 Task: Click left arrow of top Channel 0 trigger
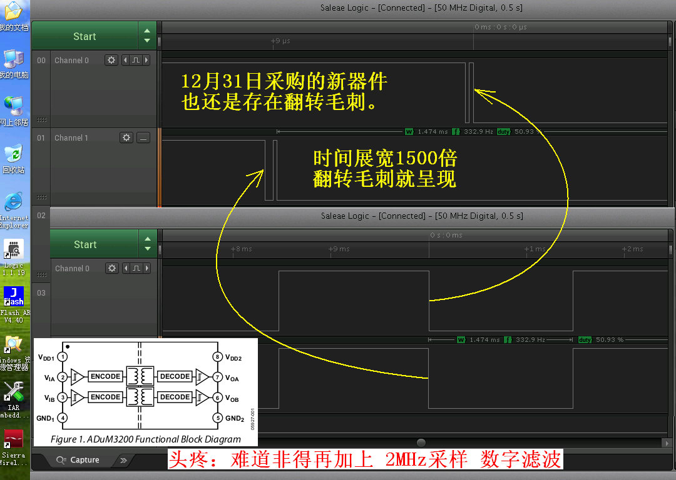125,60
